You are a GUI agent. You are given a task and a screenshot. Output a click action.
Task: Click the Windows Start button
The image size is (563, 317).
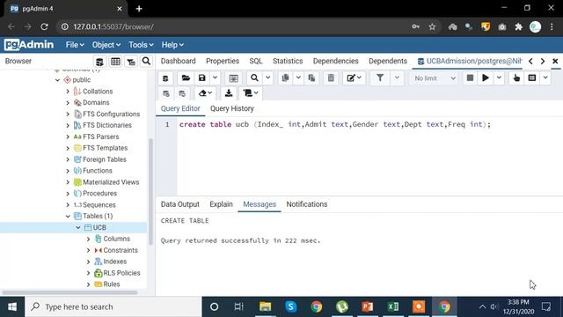[x=12, y=306]
